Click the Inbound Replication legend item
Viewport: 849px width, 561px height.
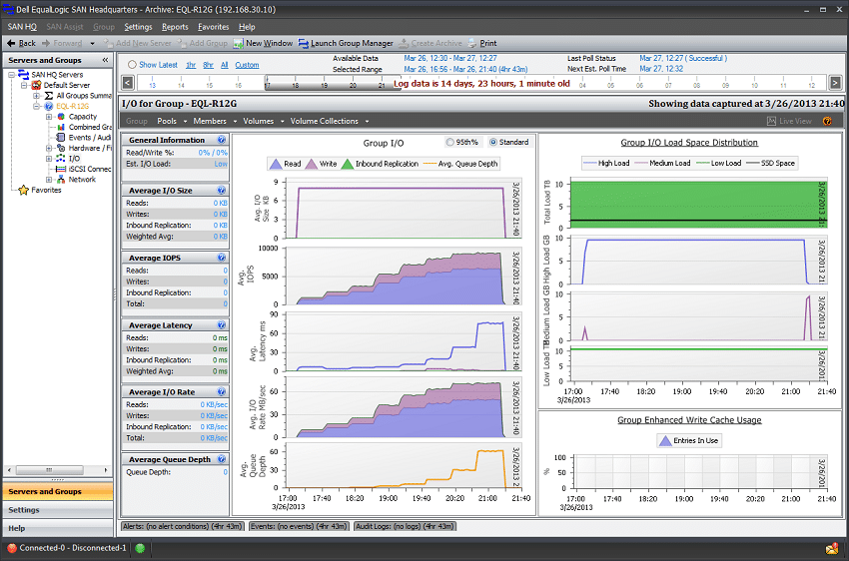380,164
